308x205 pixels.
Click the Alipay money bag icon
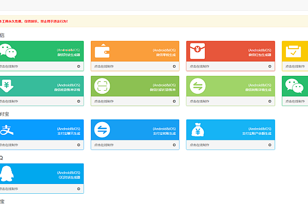point(198,130)
